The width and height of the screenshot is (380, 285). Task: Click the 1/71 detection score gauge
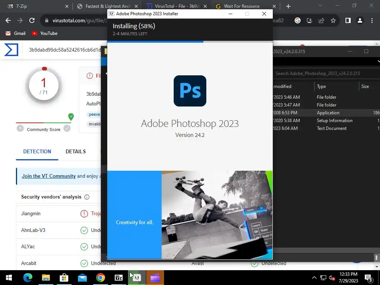pos(44,85)
